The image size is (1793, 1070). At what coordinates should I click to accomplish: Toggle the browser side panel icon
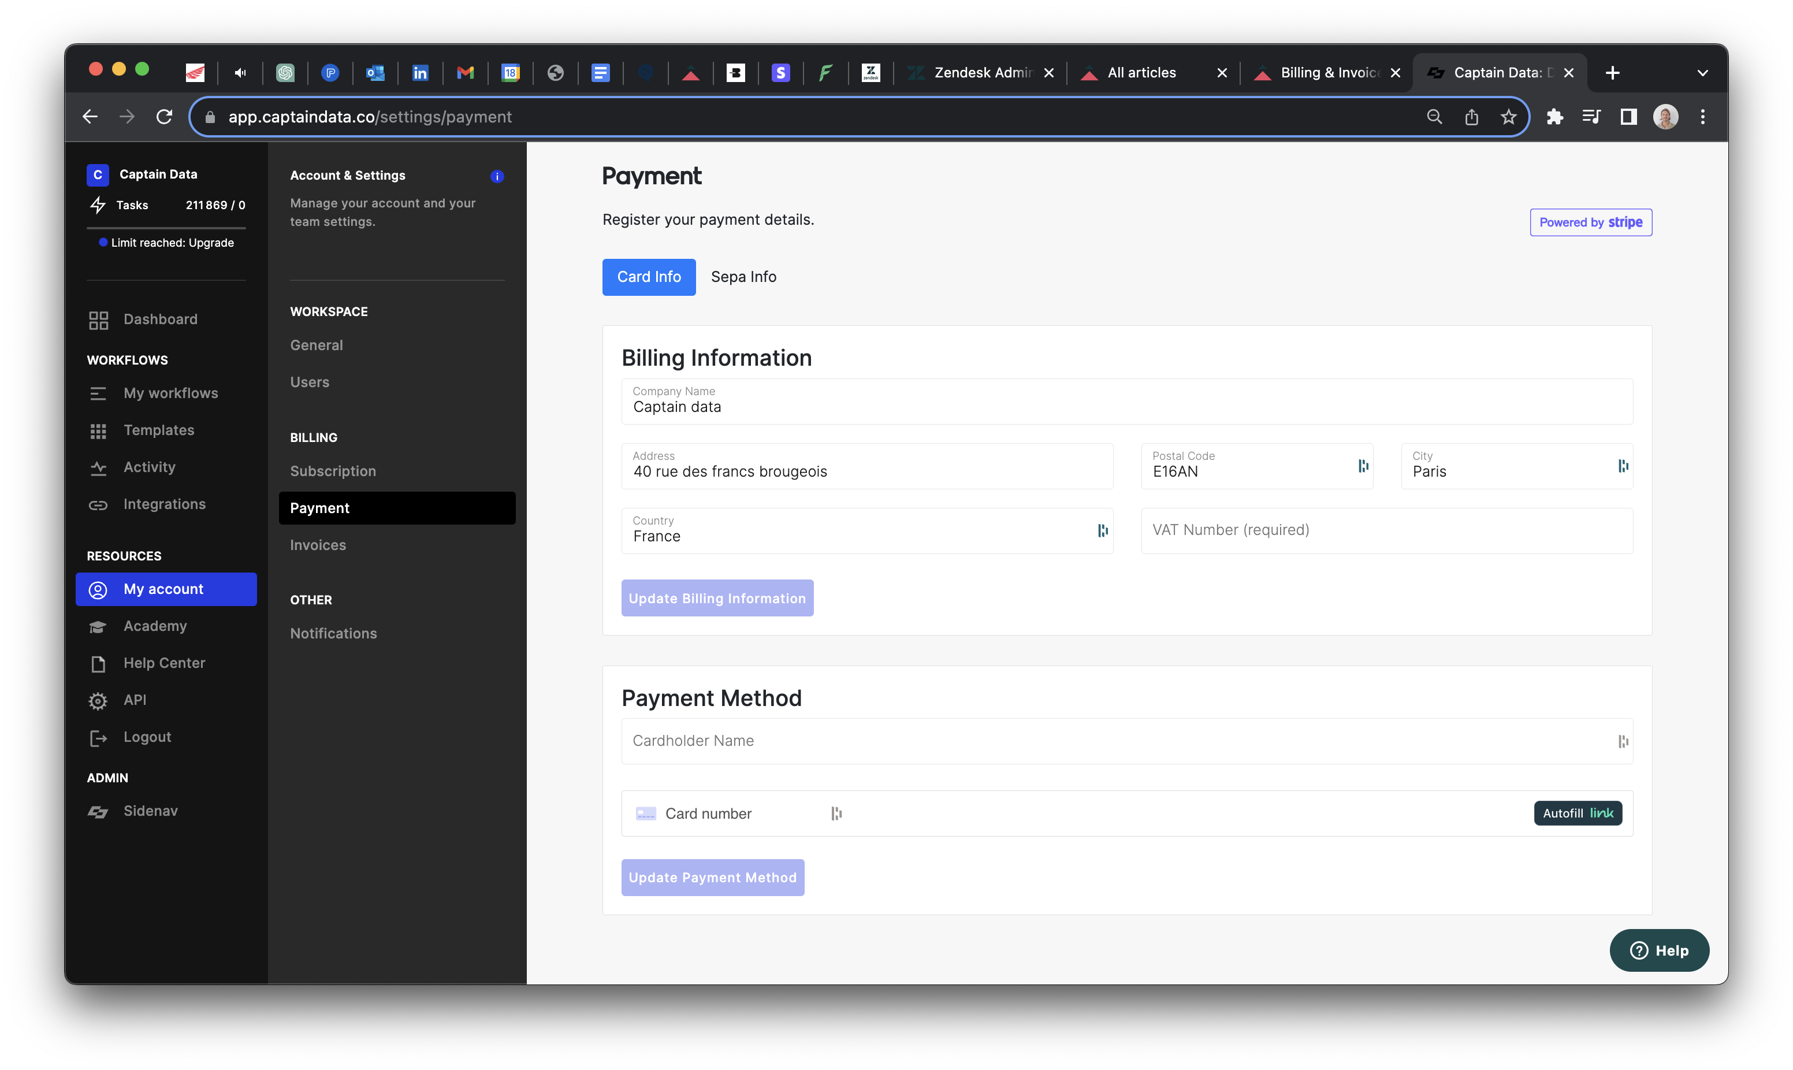pos(1628,117)
